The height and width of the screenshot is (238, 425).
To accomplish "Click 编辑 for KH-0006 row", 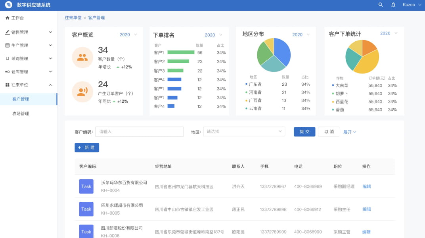I will coord(366,232).
